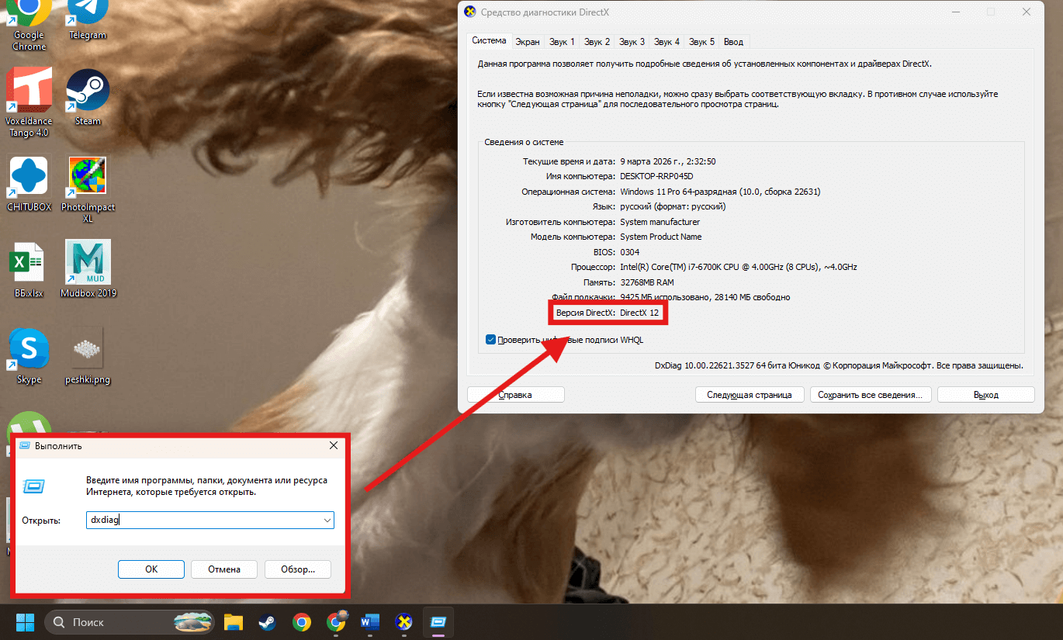Open the Ввод tab
This screenshot has height=640, width=1063.
733,42
